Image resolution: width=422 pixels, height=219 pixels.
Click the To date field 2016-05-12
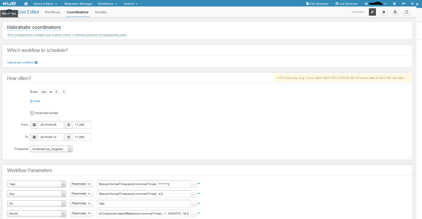[51, 137]
